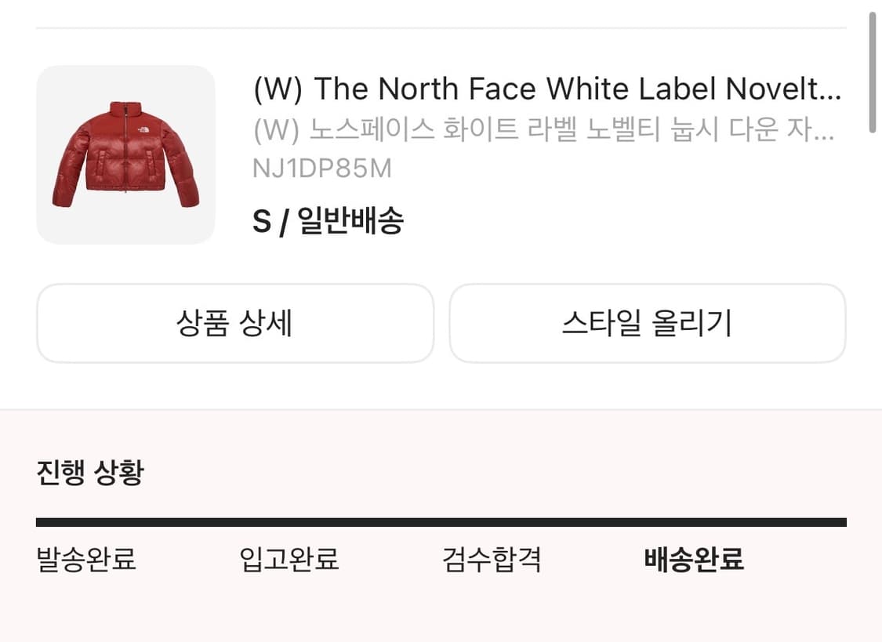Viewport: 882px width, 642px height.
Task: Select the product code NJ1DP85M
Action: tap(322, 167)
